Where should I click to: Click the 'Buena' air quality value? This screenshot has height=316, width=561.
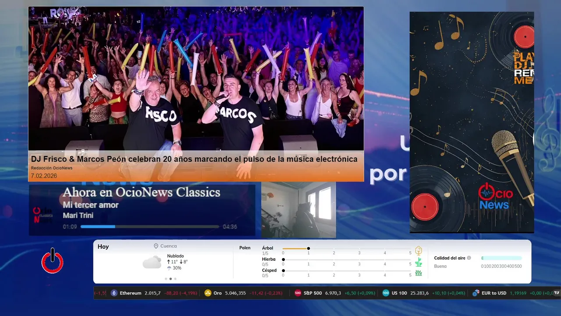tap(440, 266)
